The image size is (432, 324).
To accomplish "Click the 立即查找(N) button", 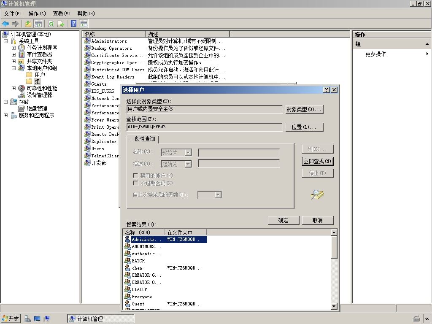I will coord(318,161).
